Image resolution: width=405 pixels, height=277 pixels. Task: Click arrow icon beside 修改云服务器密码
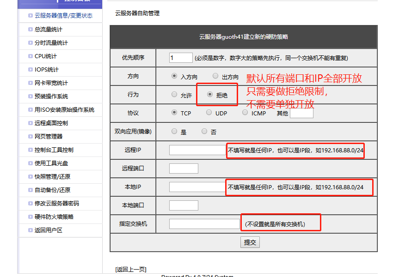(30, 204)
